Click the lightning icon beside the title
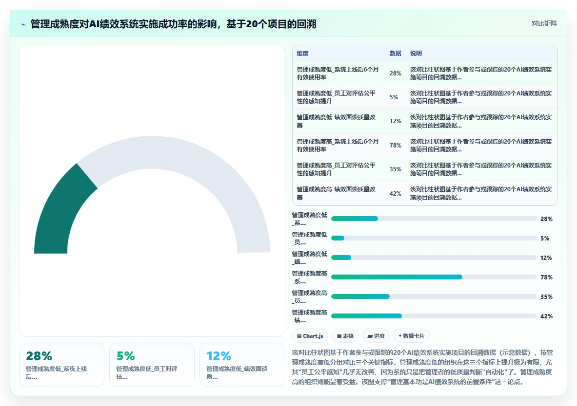 (x=23, y=24)
